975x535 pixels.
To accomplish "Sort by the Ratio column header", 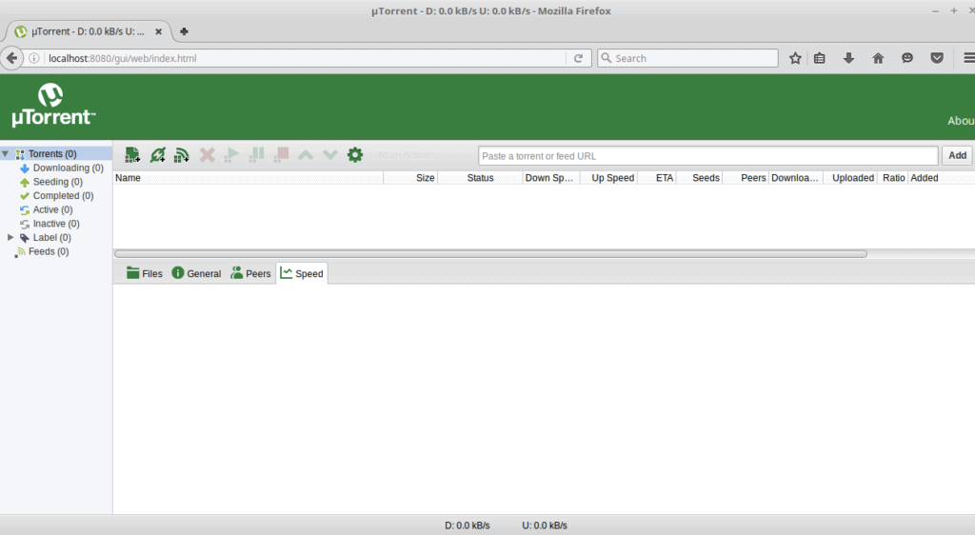I will (x=892, y=178).
